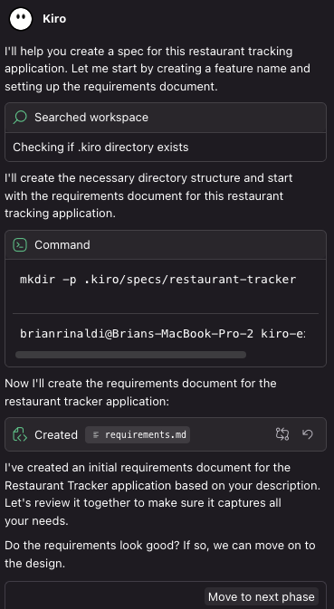This screenshot has width=334, height=609.
Task: Click the terminal icon next to Command
Action: point(20,245)
